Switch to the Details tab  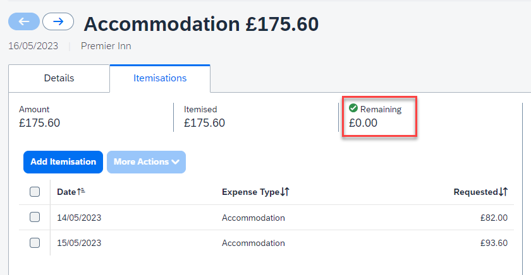click(x=59, y=78)
